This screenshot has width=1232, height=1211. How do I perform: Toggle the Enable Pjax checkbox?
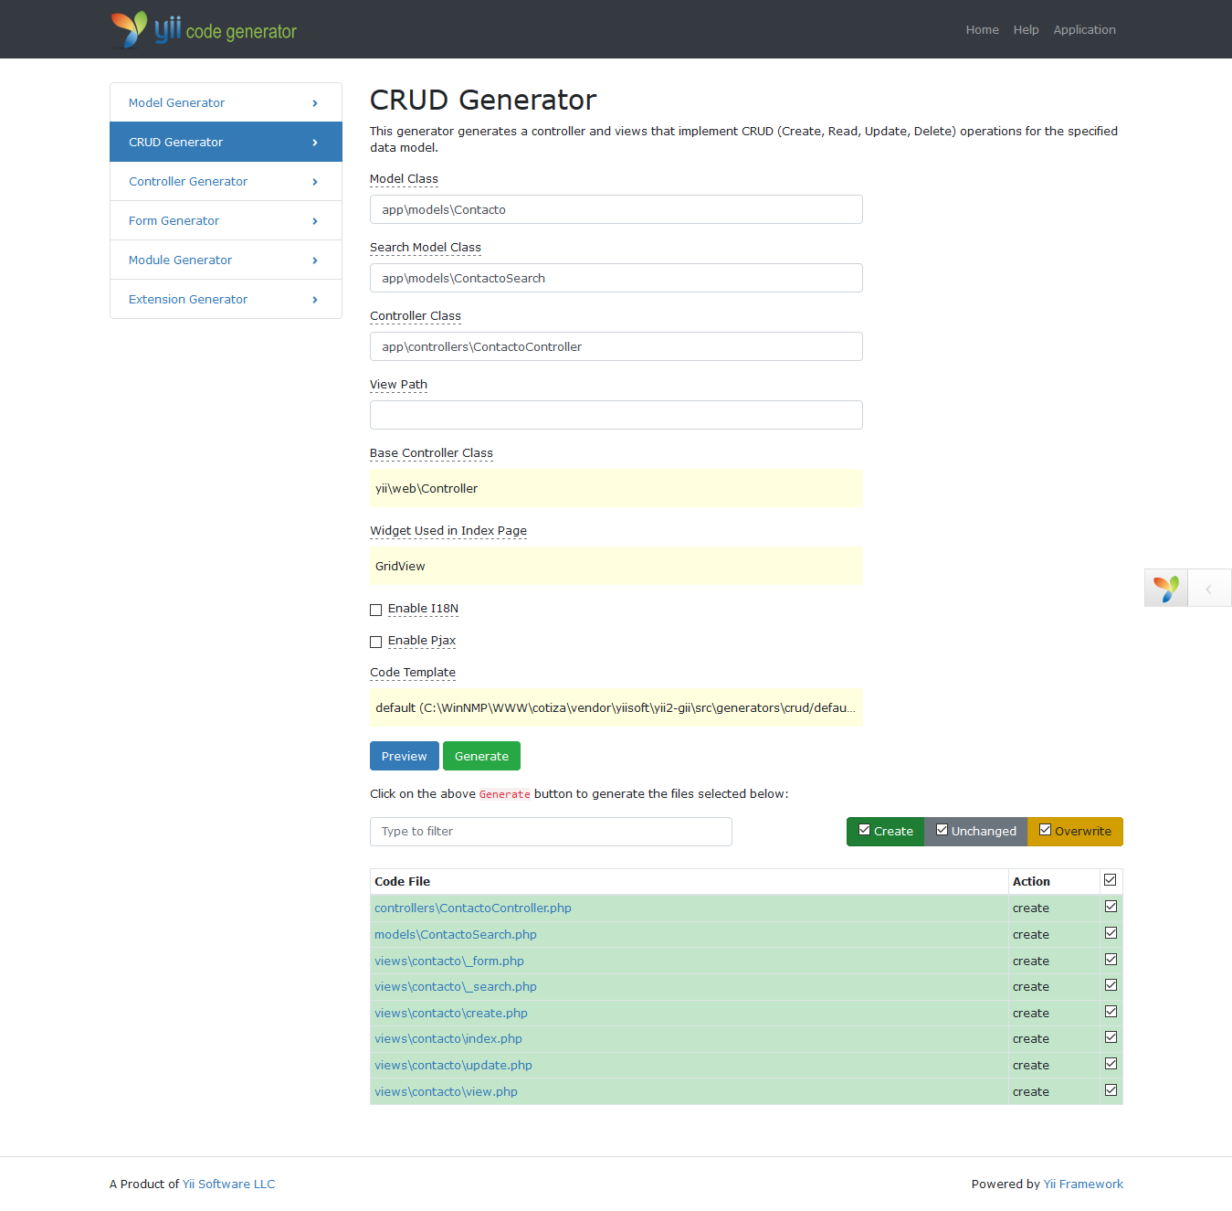tap(376, 642)
